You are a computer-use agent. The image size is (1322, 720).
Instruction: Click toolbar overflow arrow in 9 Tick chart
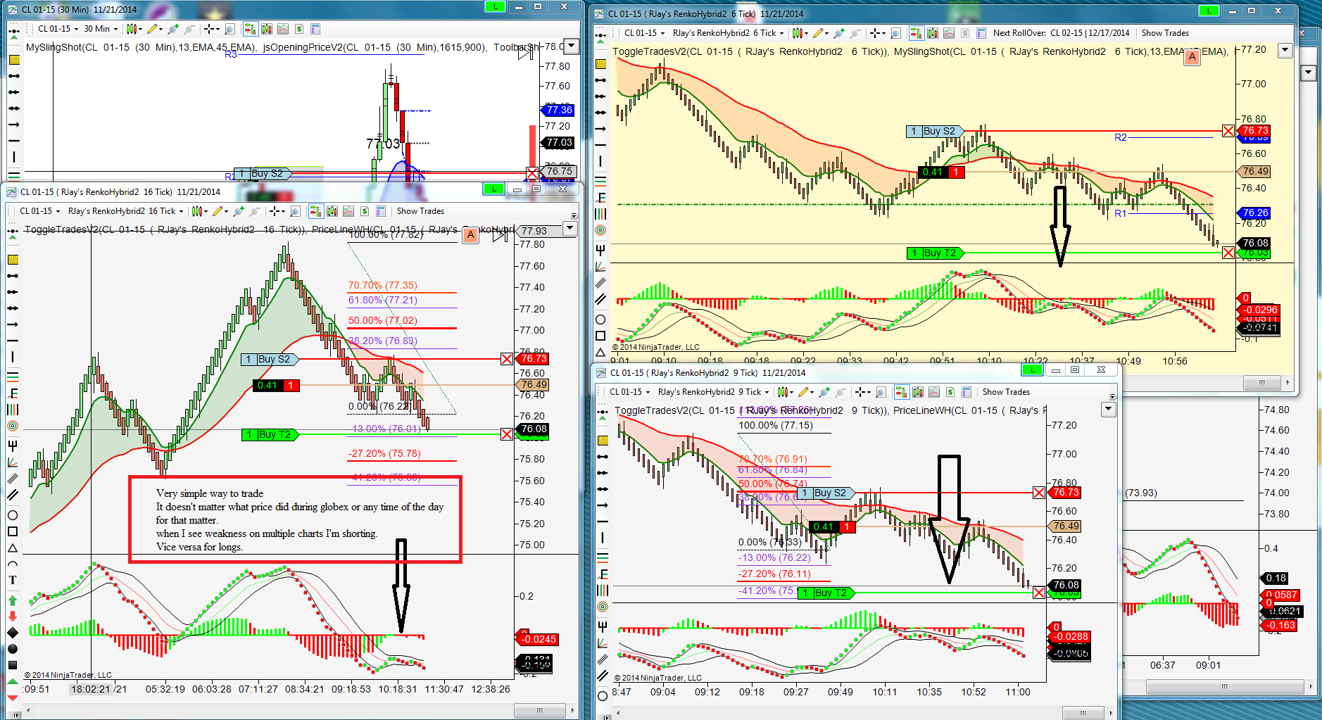(1112, 396)
